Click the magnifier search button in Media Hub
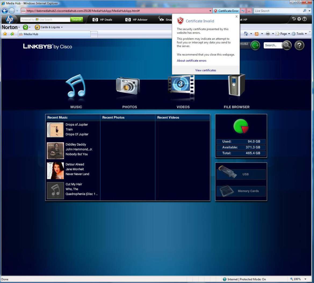This screenshot has width=314, height=283. tap(287, 45)
